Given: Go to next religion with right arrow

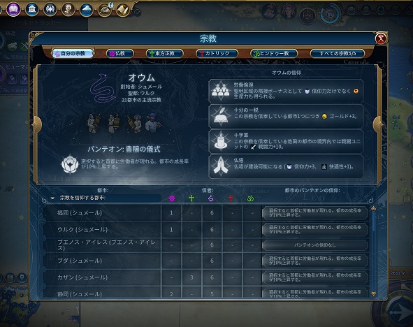Looking at the screenshot, I should tap(378, 124).
